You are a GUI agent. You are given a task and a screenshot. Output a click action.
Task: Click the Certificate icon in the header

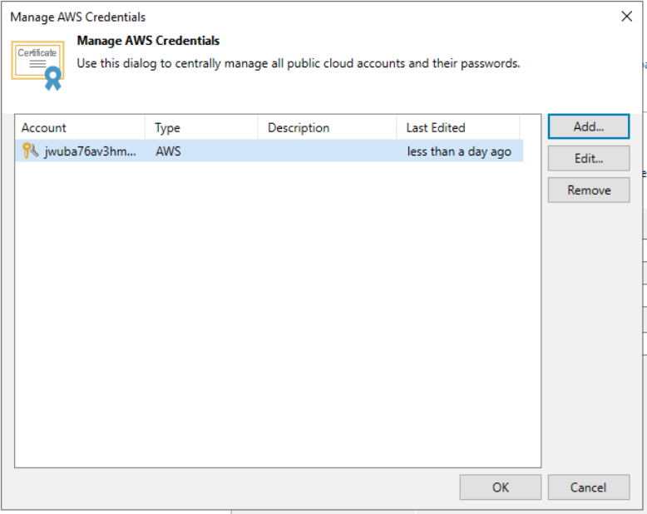[x=38, y=65]
